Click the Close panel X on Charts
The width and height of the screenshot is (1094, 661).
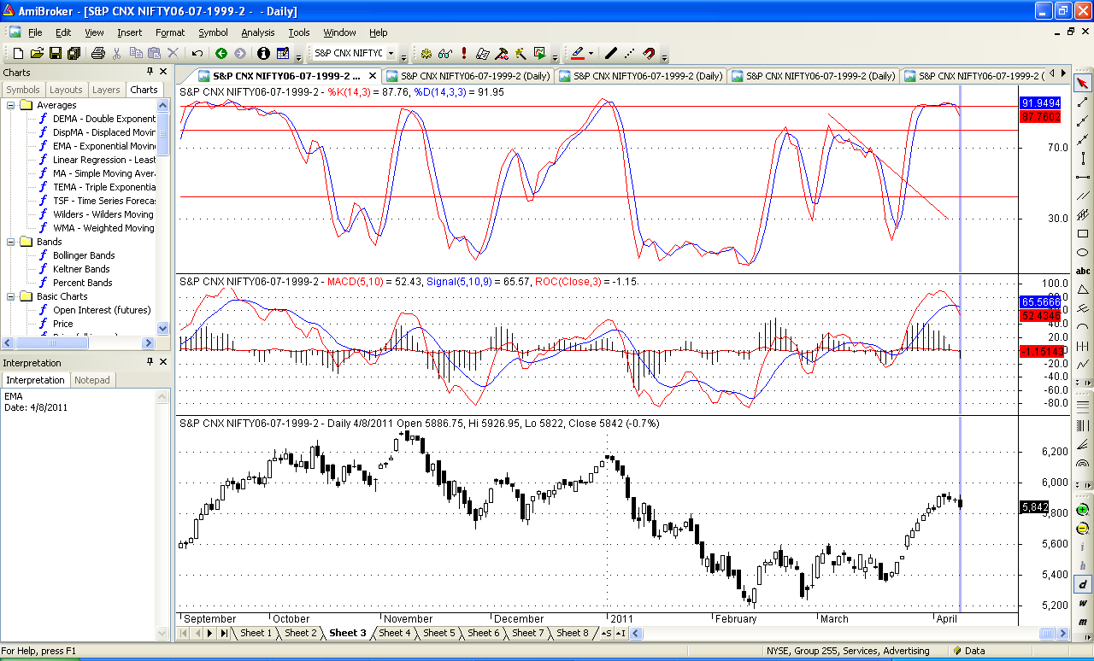click(x=163, y=72)
